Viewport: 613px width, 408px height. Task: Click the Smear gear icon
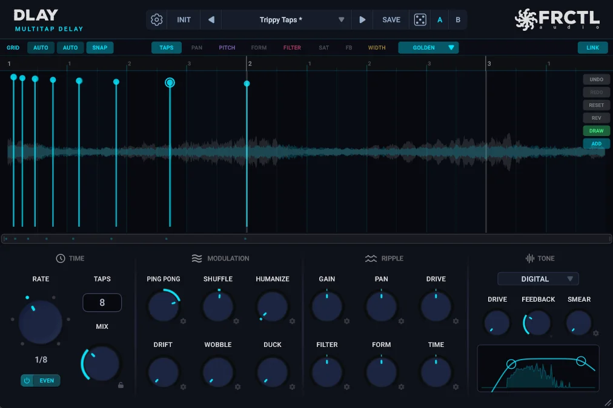pos(596,333)
